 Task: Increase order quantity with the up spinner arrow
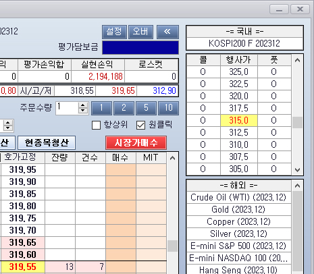point(83,105)
